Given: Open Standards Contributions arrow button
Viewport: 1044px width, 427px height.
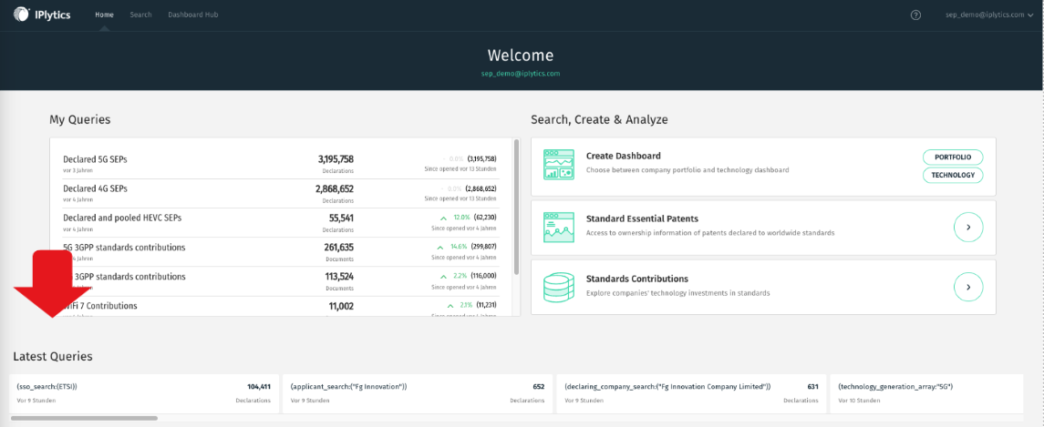Looking at the screenshot, I should tap(968, 287).
